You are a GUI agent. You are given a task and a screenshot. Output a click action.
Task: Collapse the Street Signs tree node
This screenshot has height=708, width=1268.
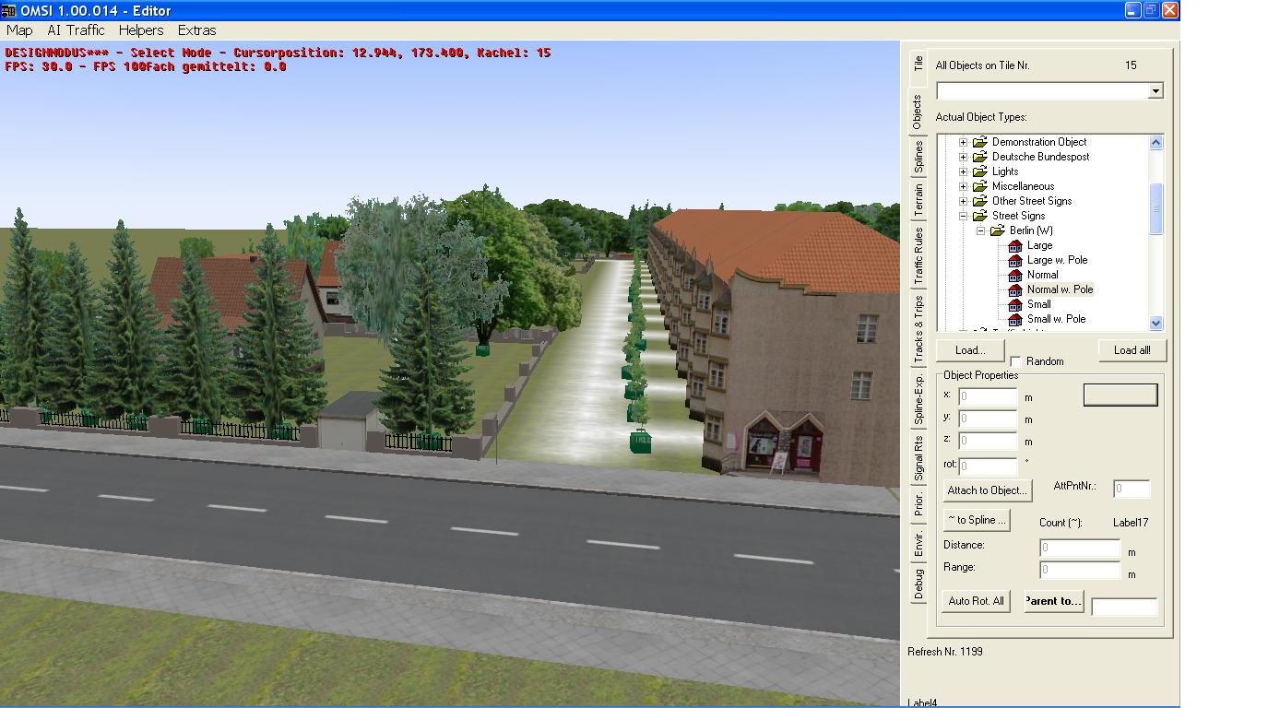pos(964,216)
